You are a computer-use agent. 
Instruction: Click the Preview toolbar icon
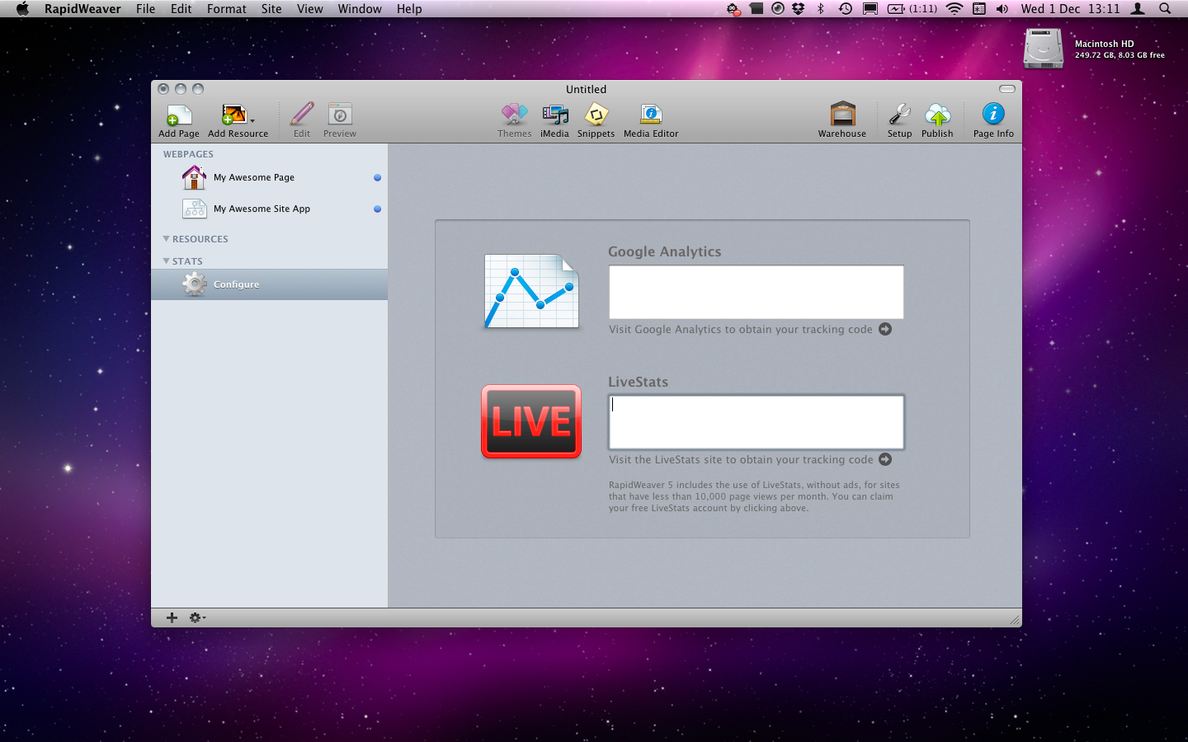pyautogui.click(x=340, y=115)
